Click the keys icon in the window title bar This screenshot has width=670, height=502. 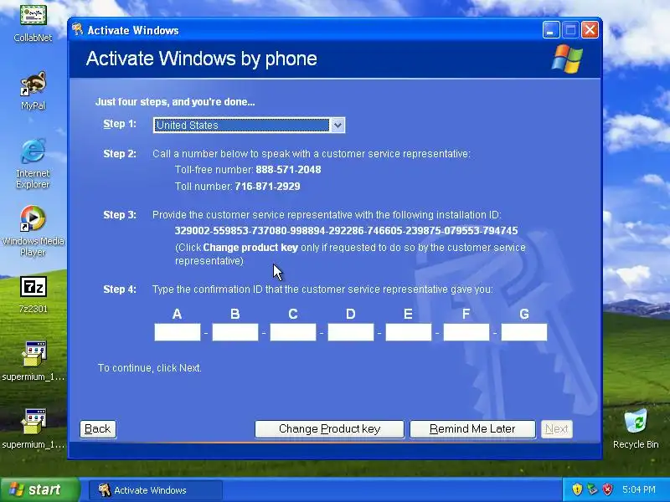pyautogui.click(x=77, y=30)
